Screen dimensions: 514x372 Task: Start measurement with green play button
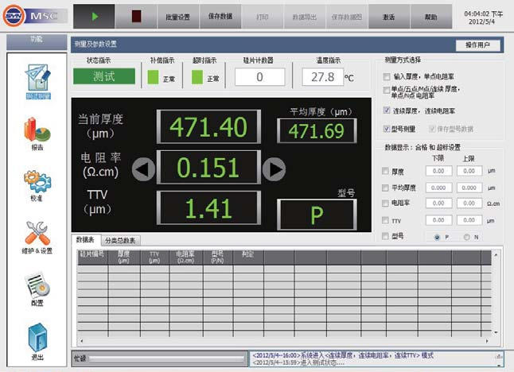pyautogui.click(x=94, y=17)
